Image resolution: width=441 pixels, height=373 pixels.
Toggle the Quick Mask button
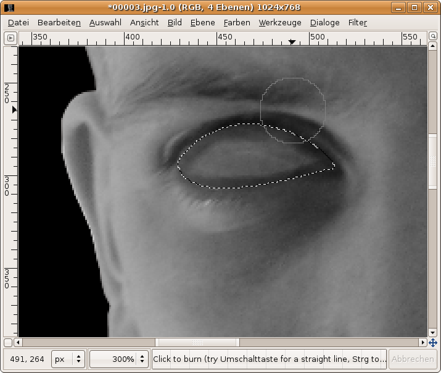pyautogui.click(x=9, y=342)
